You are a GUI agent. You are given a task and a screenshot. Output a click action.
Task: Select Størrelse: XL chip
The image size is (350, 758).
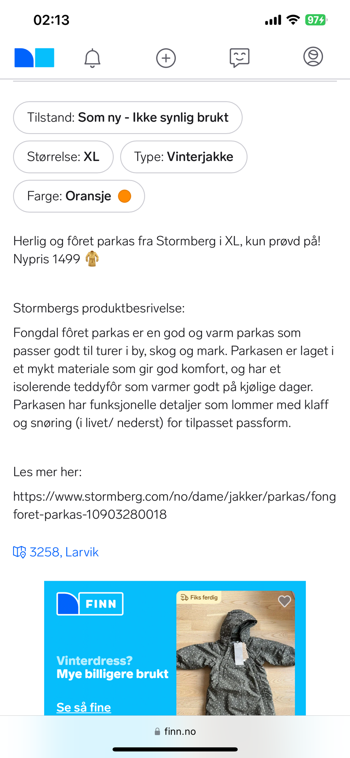click(x=63, y=157)
